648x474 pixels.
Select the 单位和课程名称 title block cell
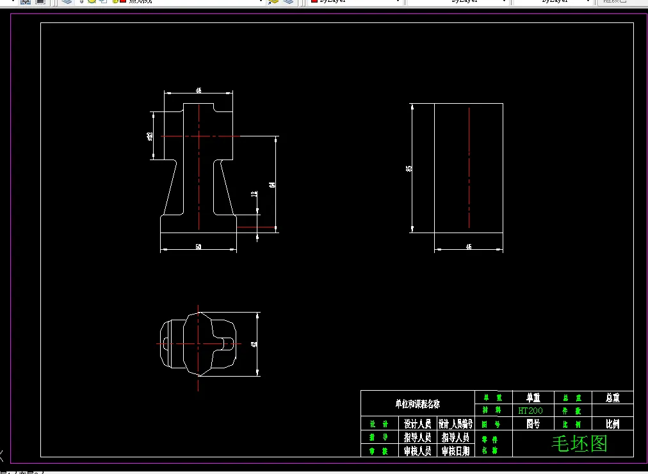(417, 404)
